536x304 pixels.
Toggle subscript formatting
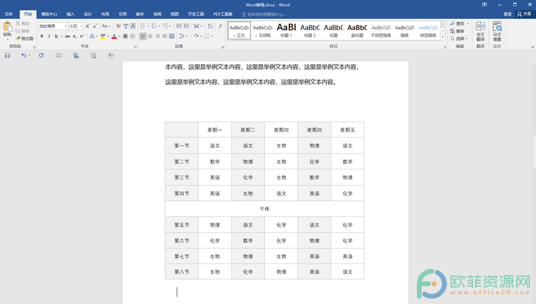(75, 36)
